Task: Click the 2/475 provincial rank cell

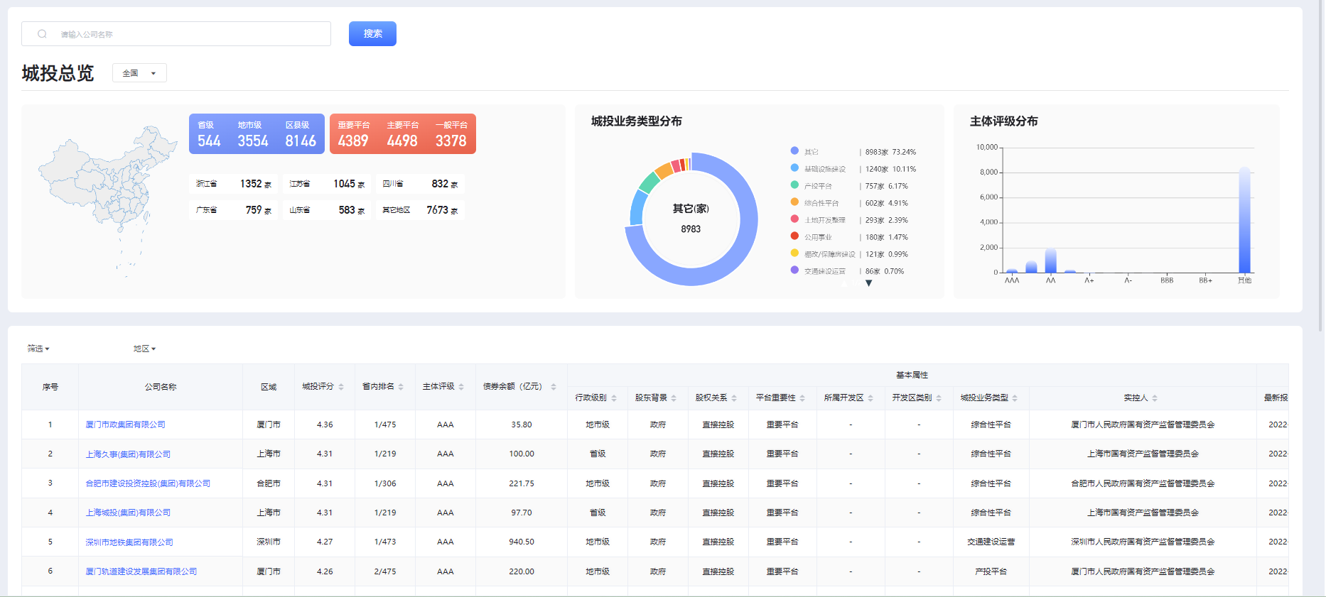Action: pyautogui.click(x=385, y=571)
